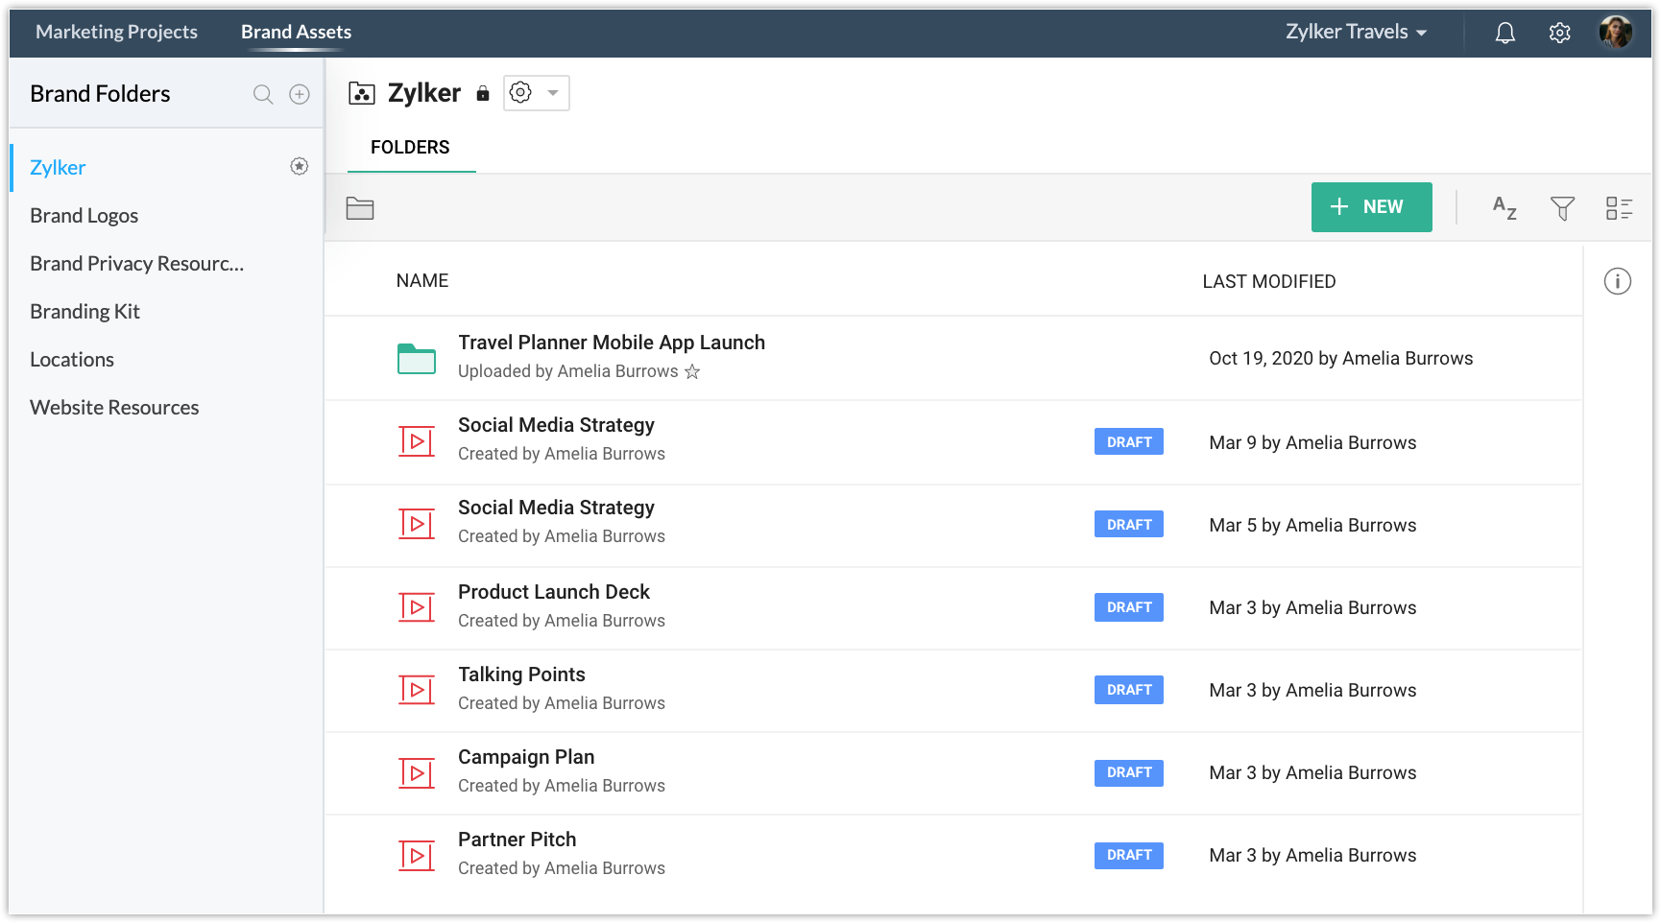The height and width of the screenshot is (923, 1661).
Task: Add a new brand folder
Action: (300, 94)
